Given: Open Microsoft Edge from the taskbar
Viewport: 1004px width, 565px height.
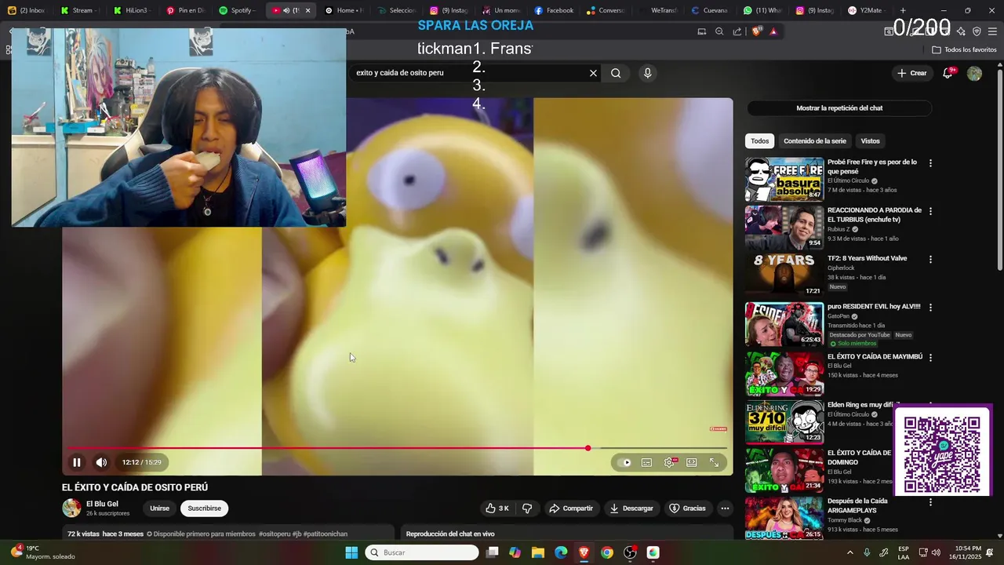Looking at the screenshot, I should pos(561,552).
